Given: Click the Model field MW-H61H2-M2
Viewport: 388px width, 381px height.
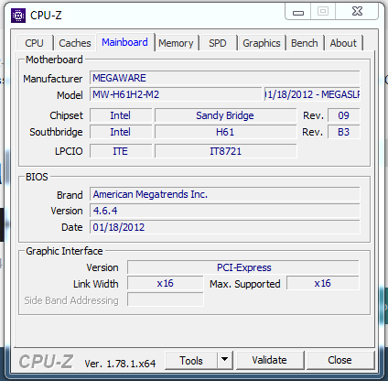Looking at the screenshot, I should (176, 94).
